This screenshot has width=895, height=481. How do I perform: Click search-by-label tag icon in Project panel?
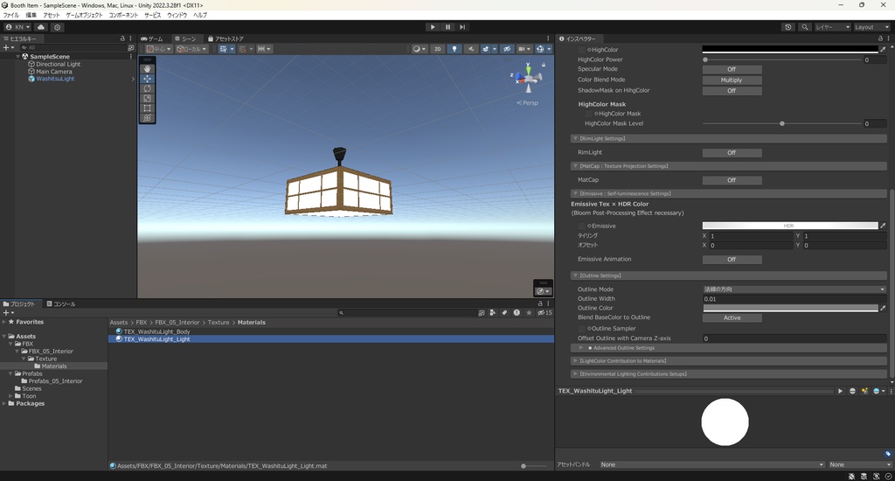[504, 312]
